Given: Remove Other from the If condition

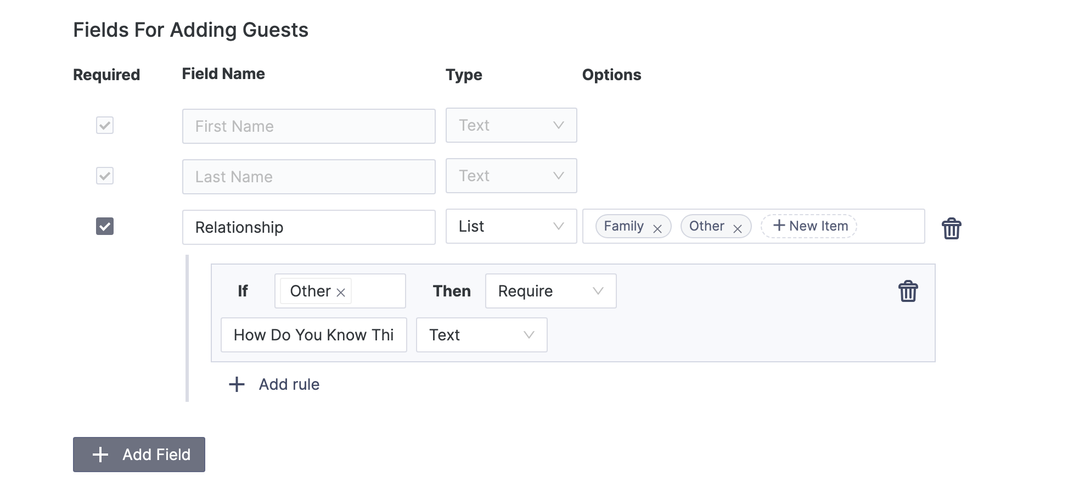Looking at the screenshot, I should click(x=341, y=292).
